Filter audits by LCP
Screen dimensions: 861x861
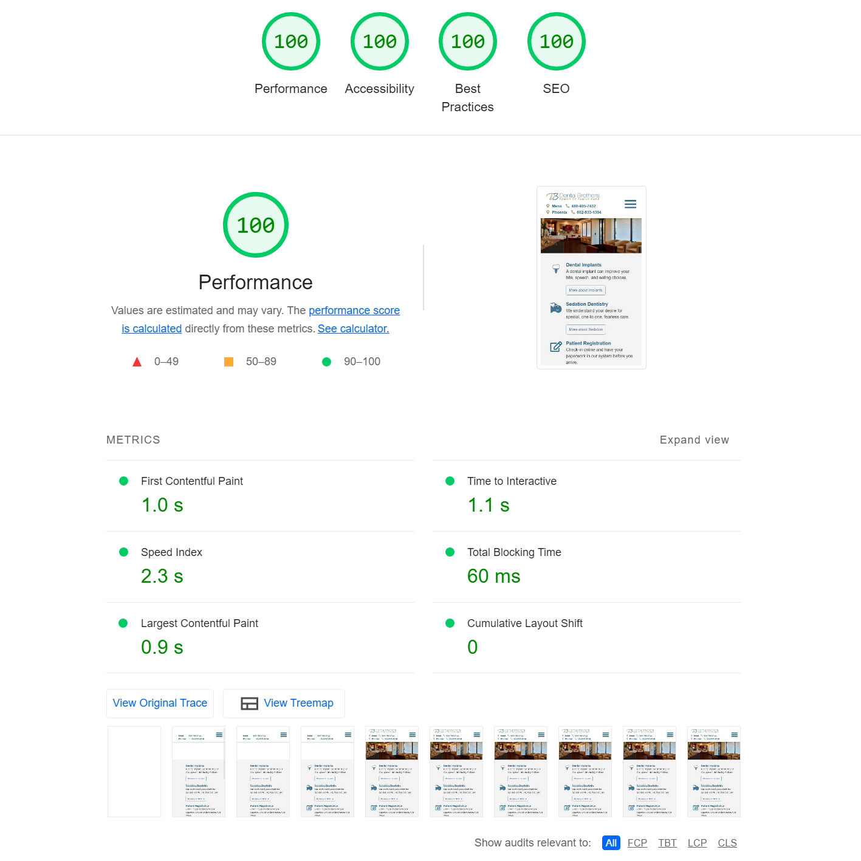697,843
